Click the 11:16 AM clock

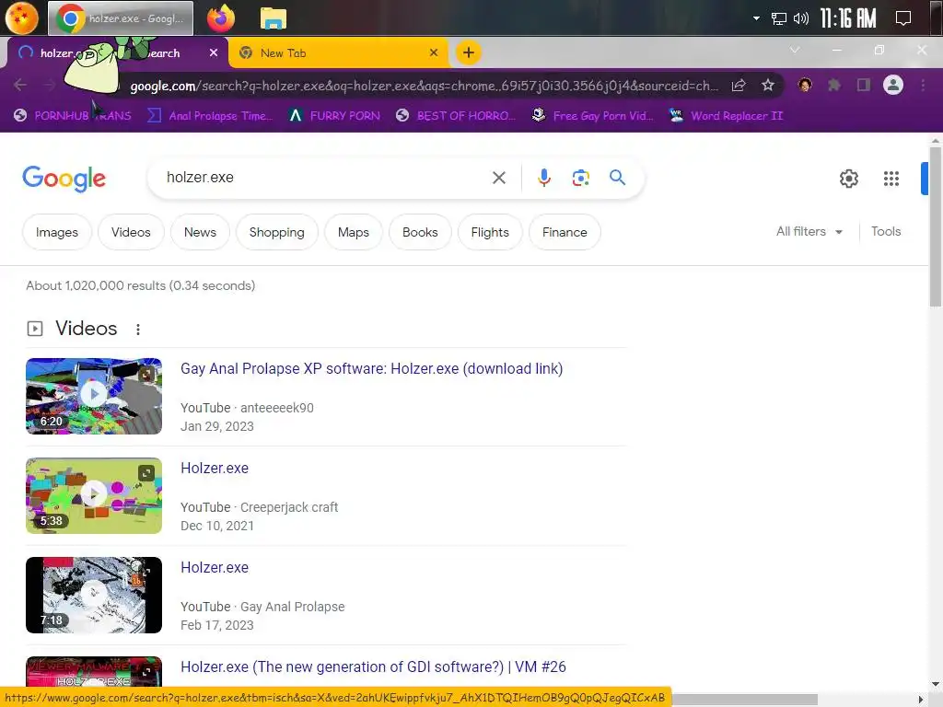tap(848, 18)
